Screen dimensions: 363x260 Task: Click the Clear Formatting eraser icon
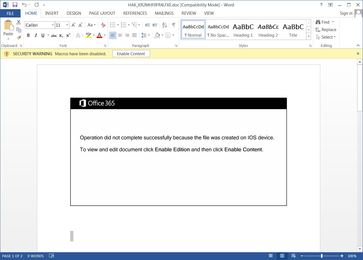pos(103,25)
